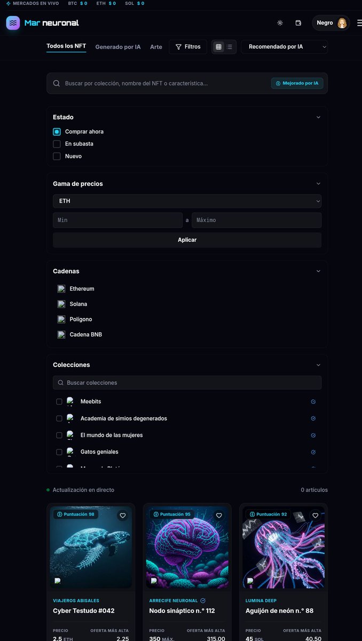
Task: Switch to grid view layout
Action: tap(218, 47)
